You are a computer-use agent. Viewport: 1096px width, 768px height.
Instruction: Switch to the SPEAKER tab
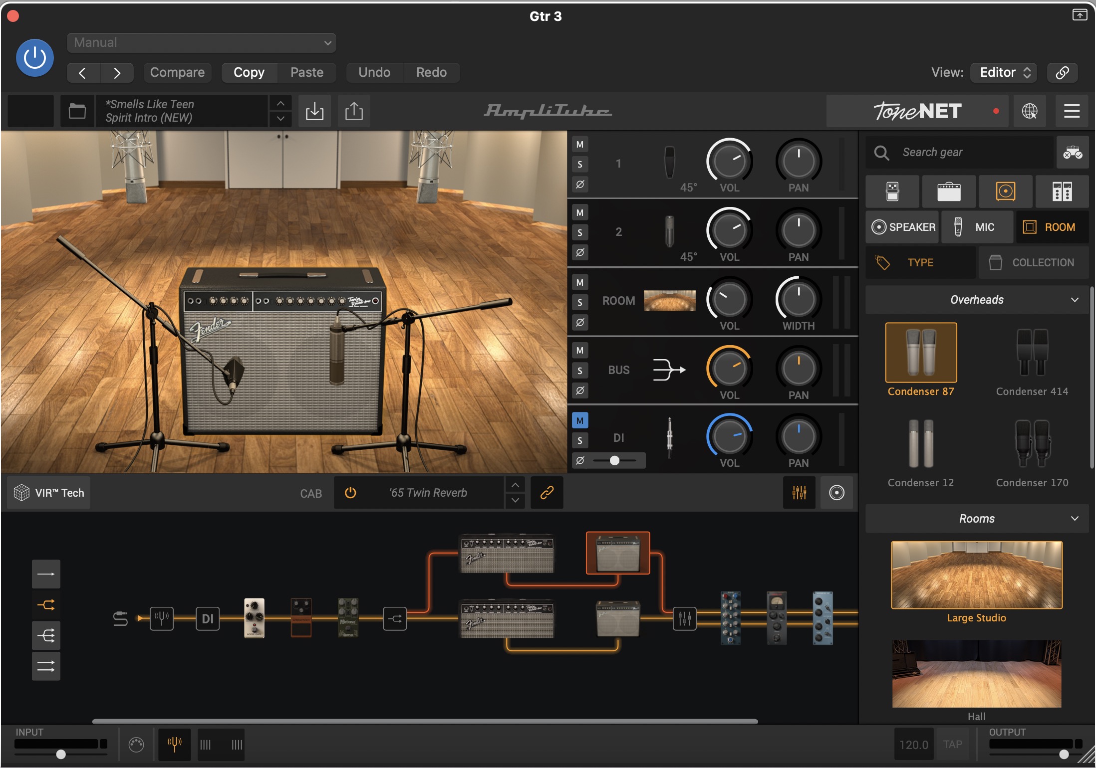(x=903, y=227)
